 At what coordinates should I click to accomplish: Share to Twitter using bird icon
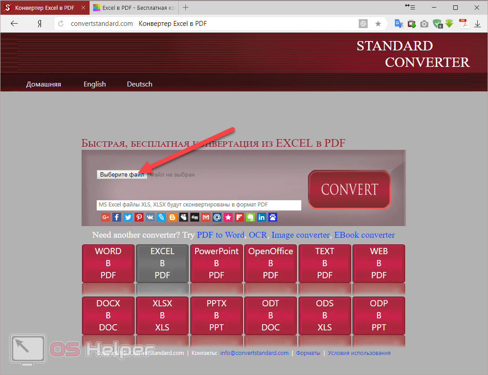(128, 218)
